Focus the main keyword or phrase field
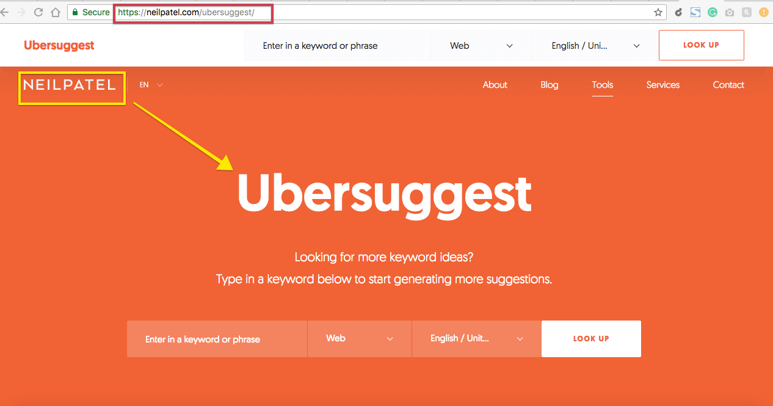This screenshot has width=773, height=406. pyautogui.click(x=217, y=339)
